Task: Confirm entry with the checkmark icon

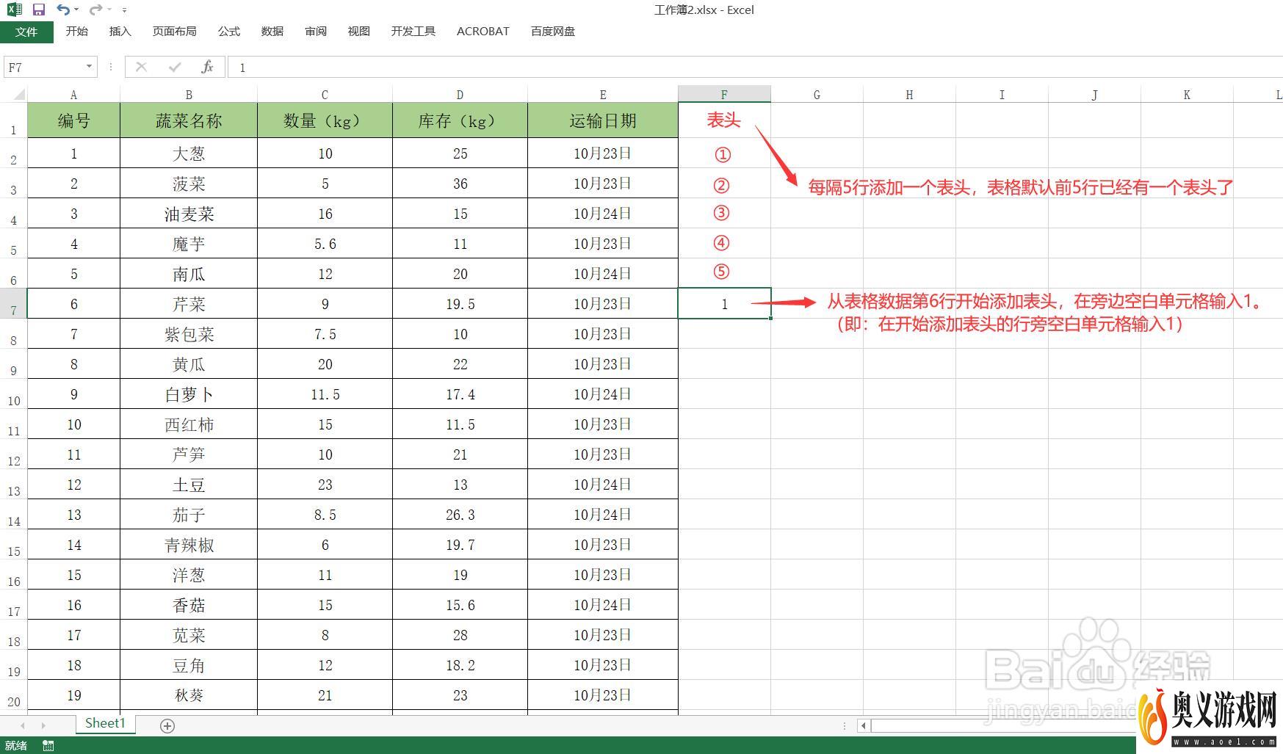Action: [x=174, y=67]
